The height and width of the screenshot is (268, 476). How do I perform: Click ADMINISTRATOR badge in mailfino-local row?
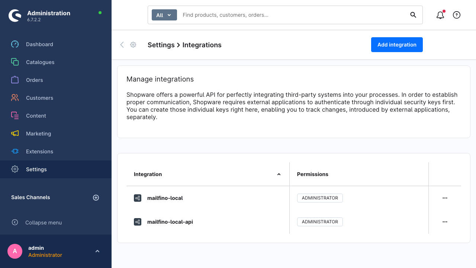click(320, 198)
